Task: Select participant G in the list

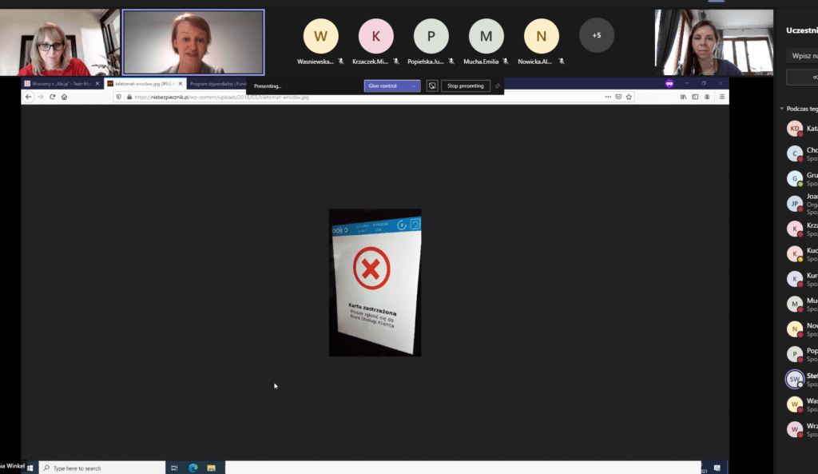Action: tap(795, 178)
